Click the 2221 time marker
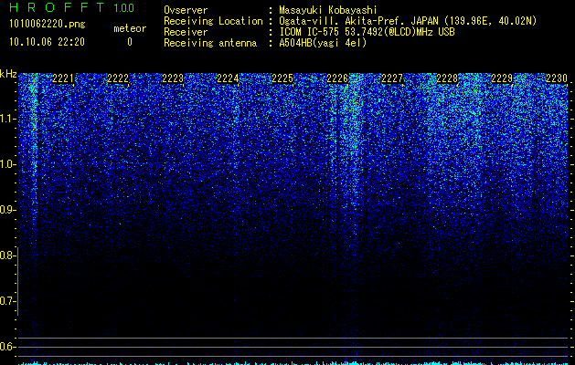Screen dimensions: 575x365 coord(63,78)
